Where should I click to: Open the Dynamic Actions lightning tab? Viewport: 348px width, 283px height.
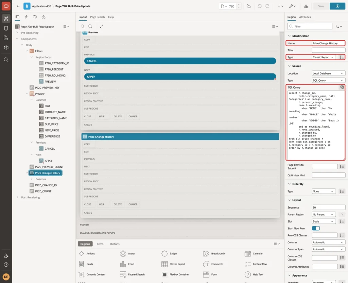(x=26, y=17)
